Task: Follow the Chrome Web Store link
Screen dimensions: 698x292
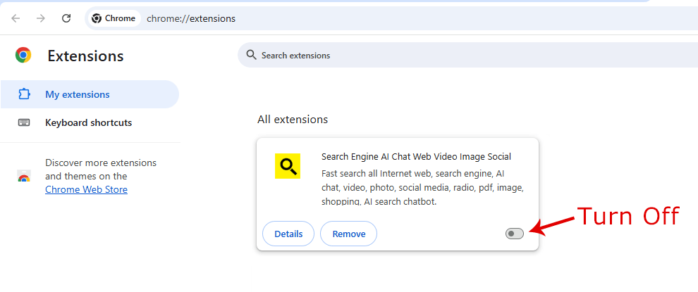Action: click(86, 189)
